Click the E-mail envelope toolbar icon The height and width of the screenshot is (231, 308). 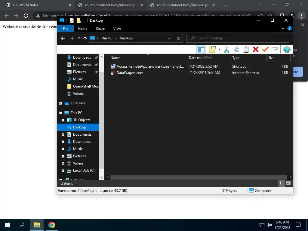coord(275,50)
